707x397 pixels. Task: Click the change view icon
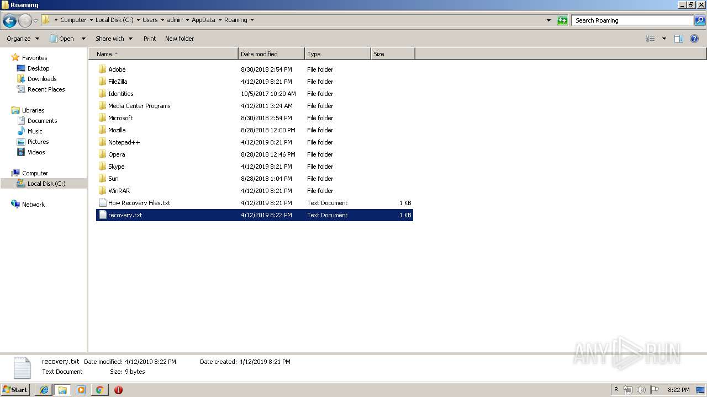coord(651,39)
